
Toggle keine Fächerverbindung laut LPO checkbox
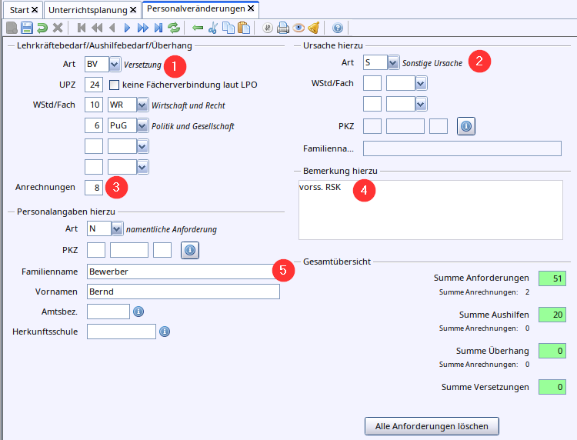coord(115,85)
